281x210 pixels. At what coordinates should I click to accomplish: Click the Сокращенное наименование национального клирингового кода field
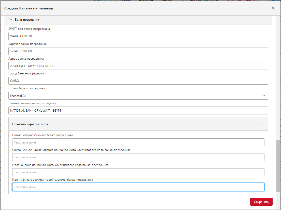[138, 157]
